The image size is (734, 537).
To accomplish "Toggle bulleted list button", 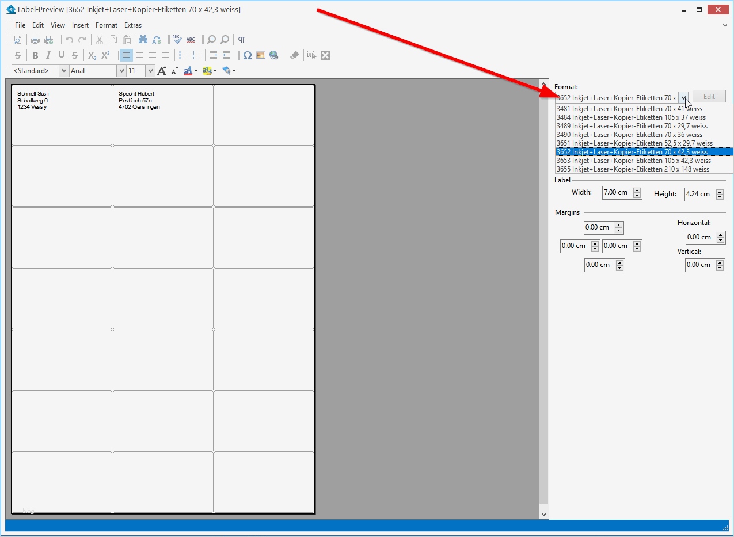I will [x=183, y=55].
